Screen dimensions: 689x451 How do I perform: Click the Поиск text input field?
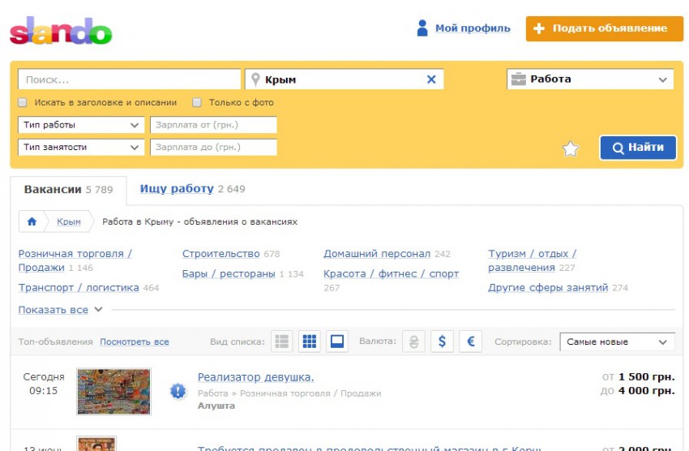click(130, 79)
